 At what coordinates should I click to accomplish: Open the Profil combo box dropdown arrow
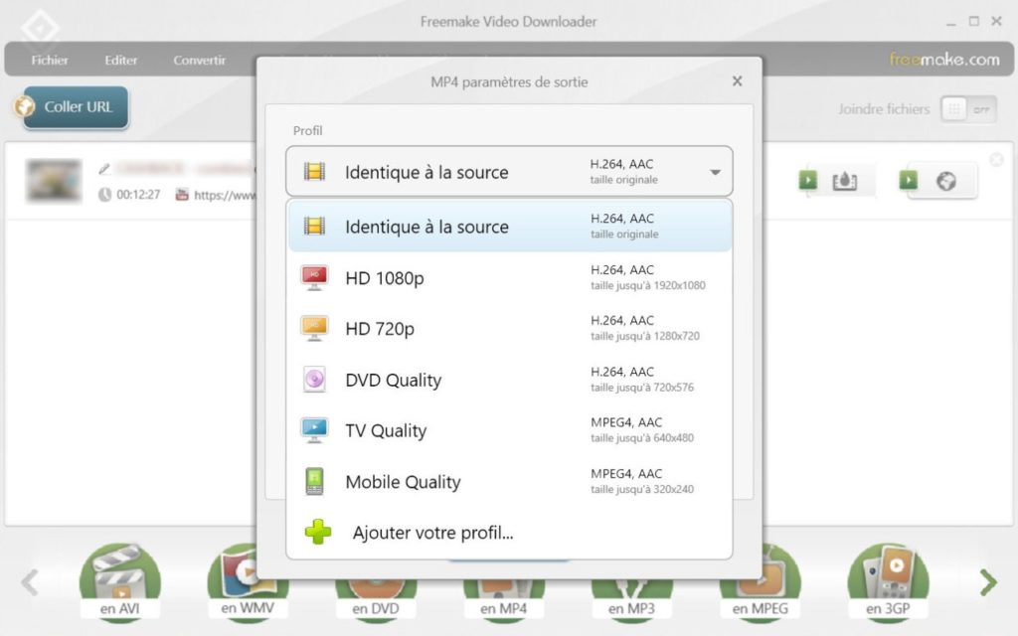[715, 172]
